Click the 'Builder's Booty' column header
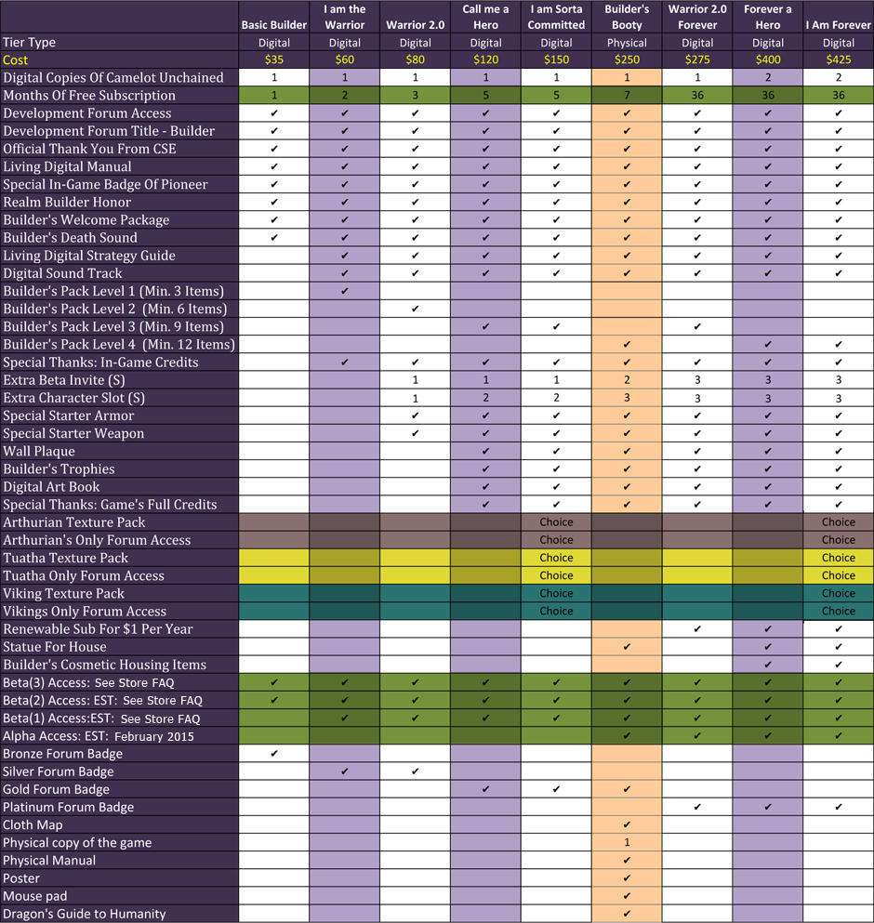Viewport: 874px width, 923px height. point(627,17)
